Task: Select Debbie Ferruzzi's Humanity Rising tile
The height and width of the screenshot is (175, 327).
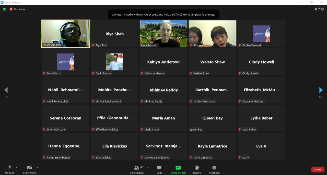Action: click(x=261, y=34)
